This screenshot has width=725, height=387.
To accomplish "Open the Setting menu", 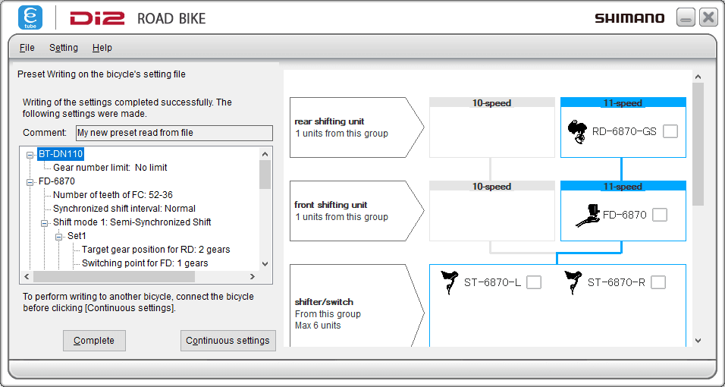I will point(64,48).
